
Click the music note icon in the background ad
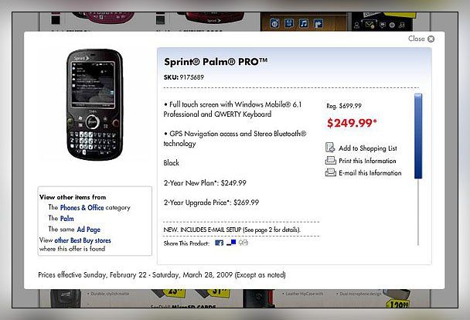(304, 23)
